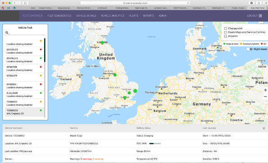Reload the page from the address bar
This screenshot has height=163, width=268.
(x=188, y=3)
